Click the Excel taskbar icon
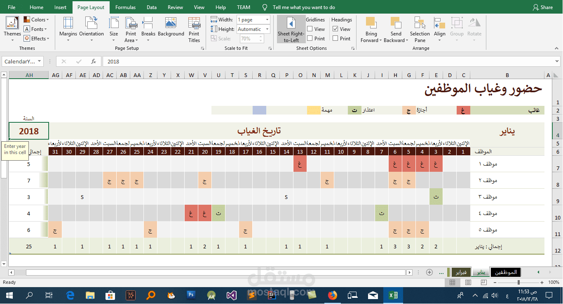 [393, 295]
